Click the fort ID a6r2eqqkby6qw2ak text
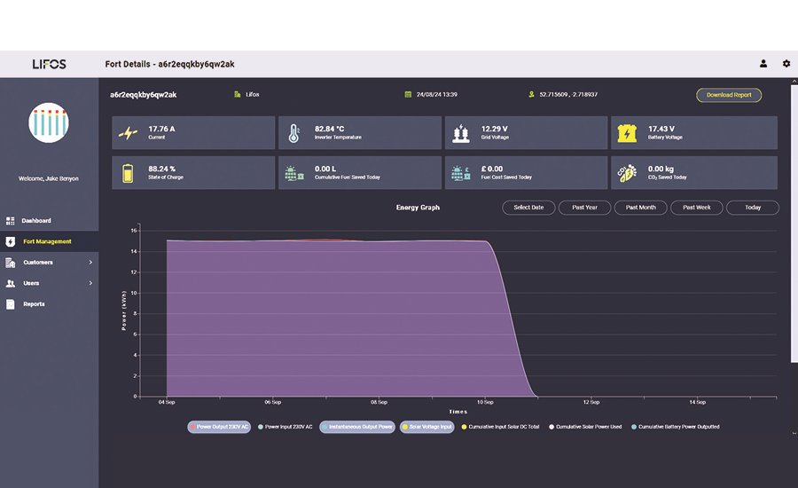The height and width of the screenshot is (488, 798). [x=144, y=95]
